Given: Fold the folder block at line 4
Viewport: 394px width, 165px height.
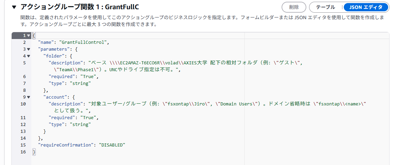Looking at the screenshot, I should [x=29, y=56].
